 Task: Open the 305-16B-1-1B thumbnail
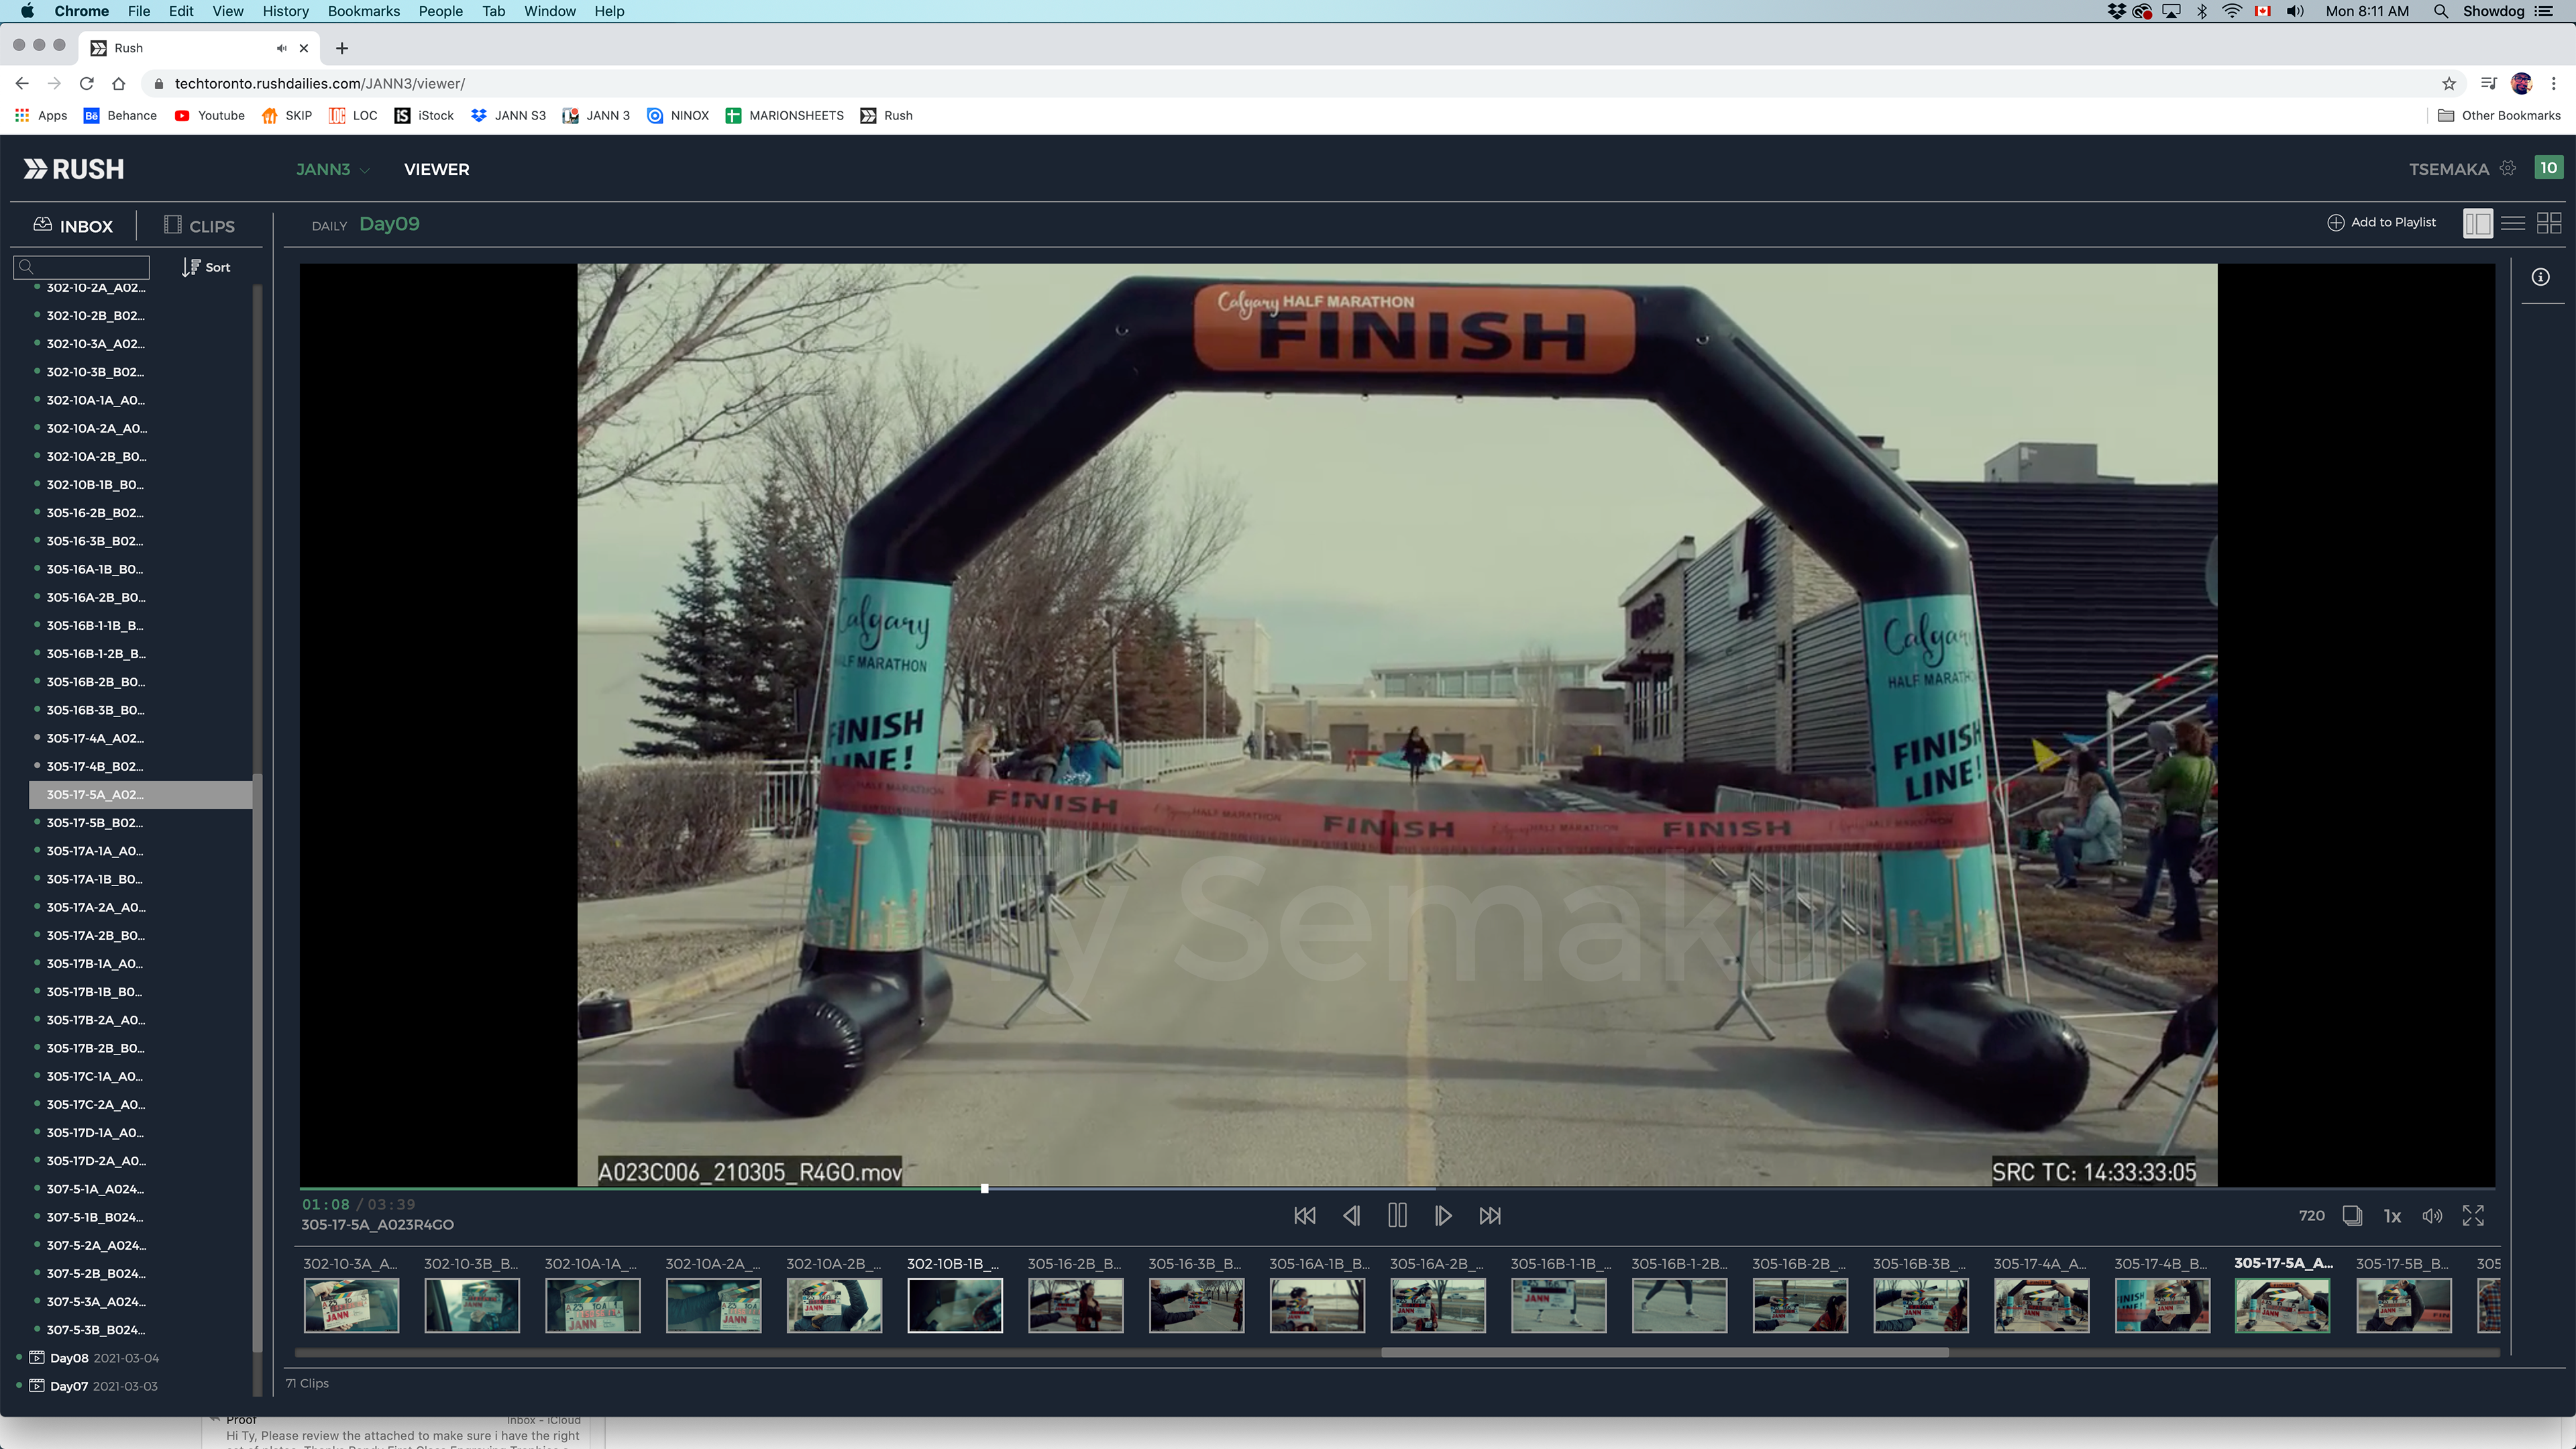(1558, 1305)
